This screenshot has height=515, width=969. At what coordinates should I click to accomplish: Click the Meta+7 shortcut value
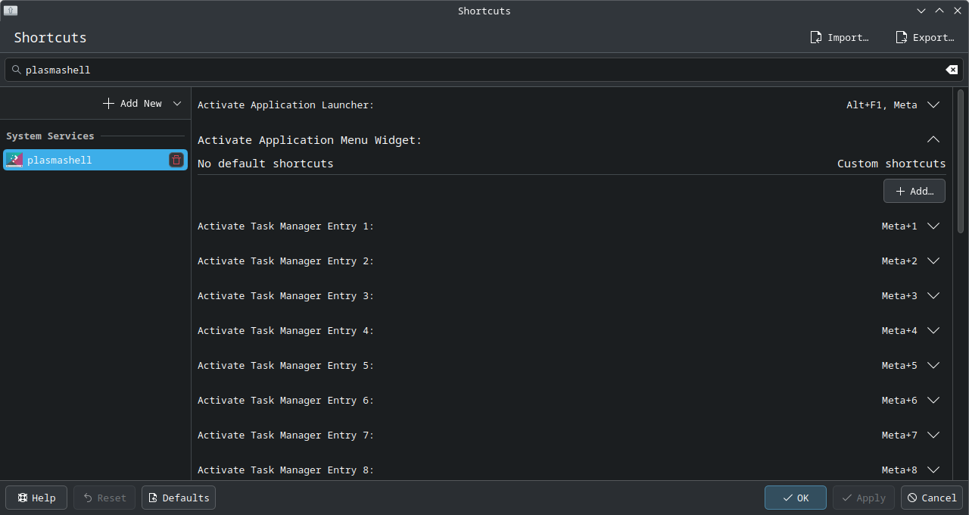899,435
